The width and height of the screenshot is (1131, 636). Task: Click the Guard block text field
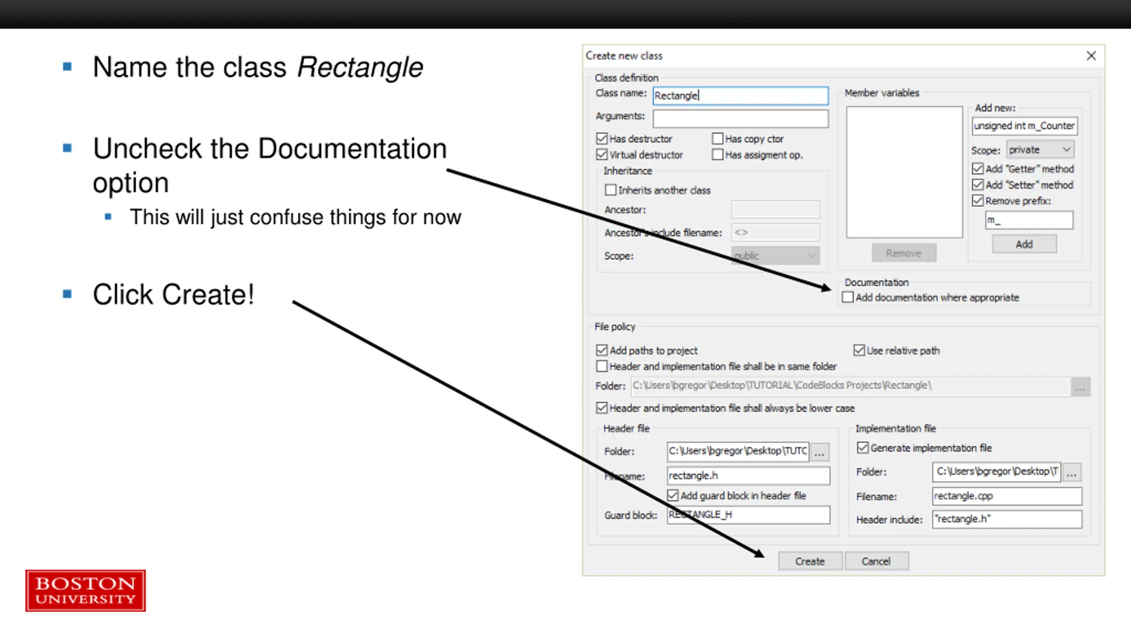[748, 515]
